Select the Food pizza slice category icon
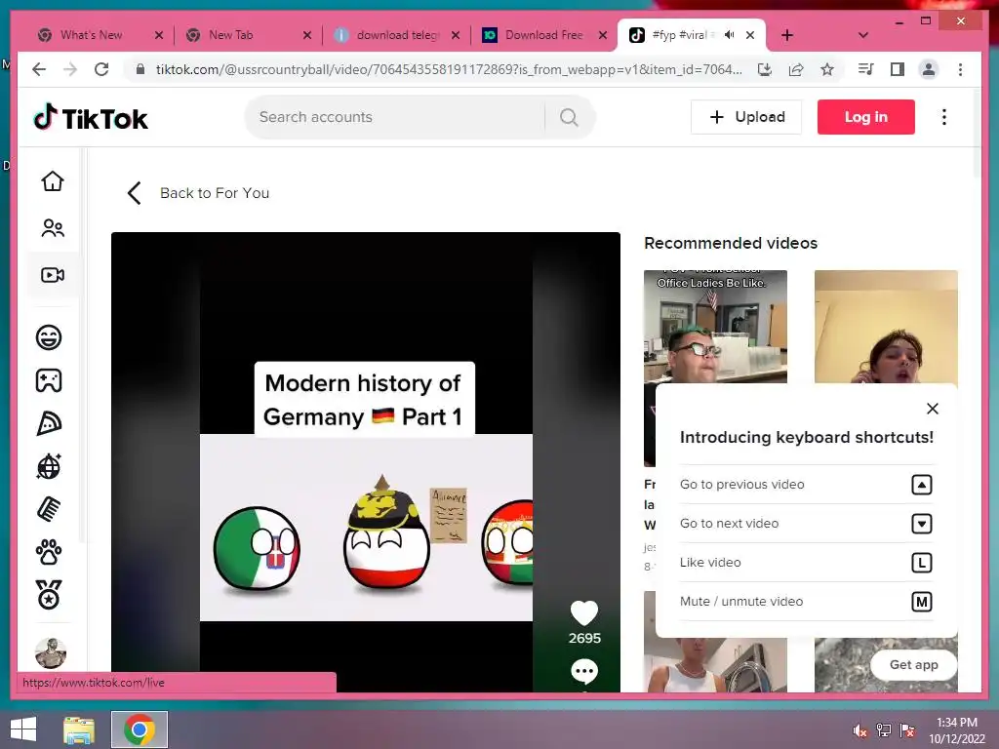This screenshot has height=749, width=999. (x=49, y=423)
